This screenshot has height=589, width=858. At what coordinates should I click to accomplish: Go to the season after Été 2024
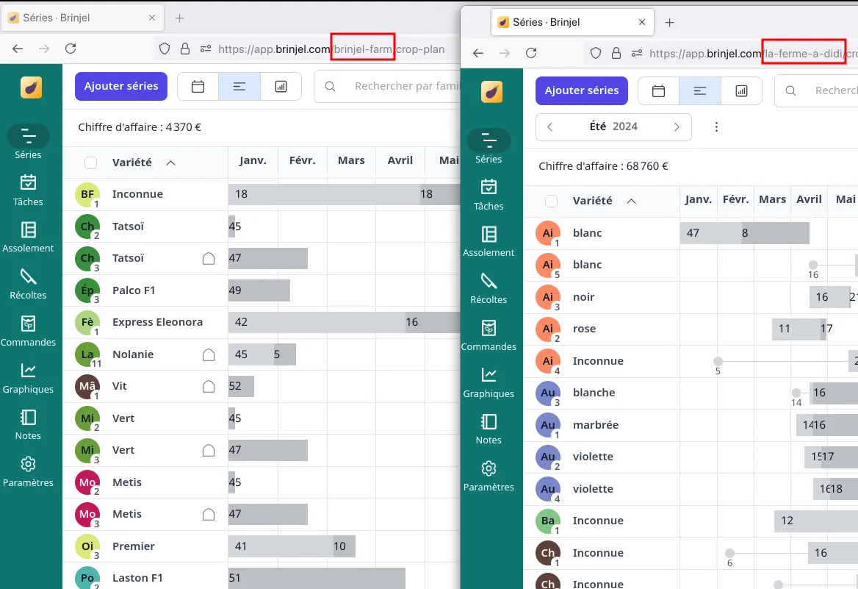coord(677,126)
